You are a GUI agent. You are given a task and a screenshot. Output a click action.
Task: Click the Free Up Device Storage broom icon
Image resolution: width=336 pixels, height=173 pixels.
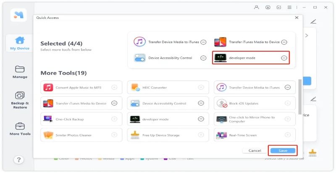pyautogui.click(x=135, y=135)
